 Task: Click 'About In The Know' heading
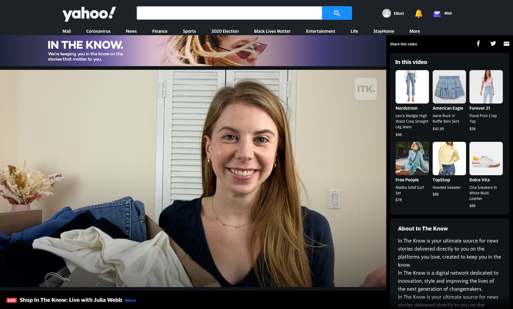tap(423, 229)
